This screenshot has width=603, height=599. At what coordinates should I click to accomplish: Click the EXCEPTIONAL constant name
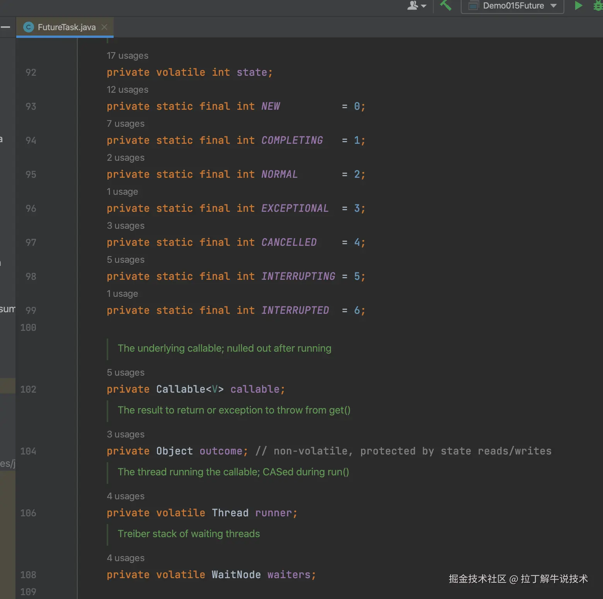pyautogui.click(x=295, y=208)
